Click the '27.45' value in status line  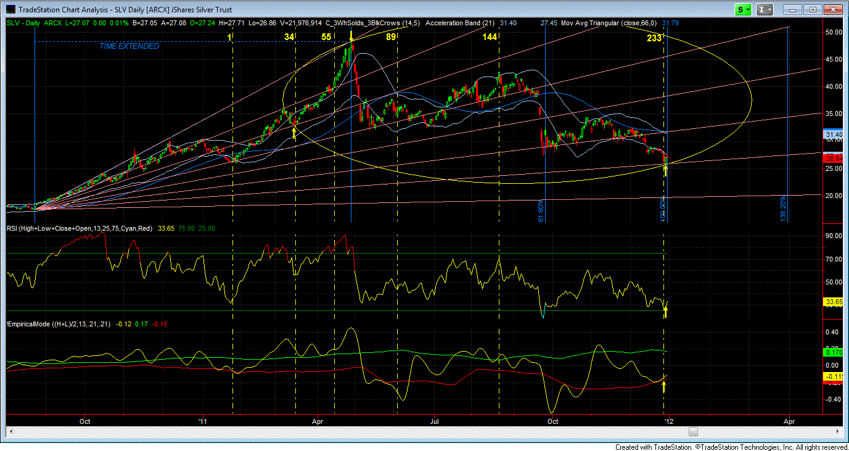point(549,23)
